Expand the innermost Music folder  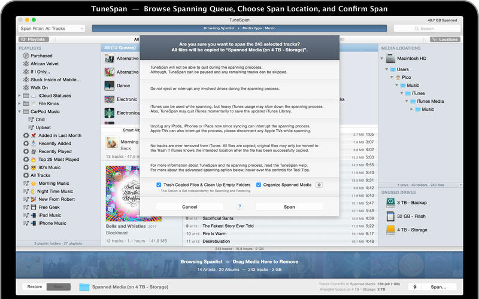[x=411, y=109]
